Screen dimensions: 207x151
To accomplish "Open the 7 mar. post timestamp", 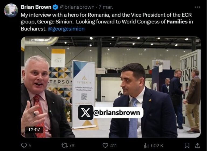I will (106, 7).
